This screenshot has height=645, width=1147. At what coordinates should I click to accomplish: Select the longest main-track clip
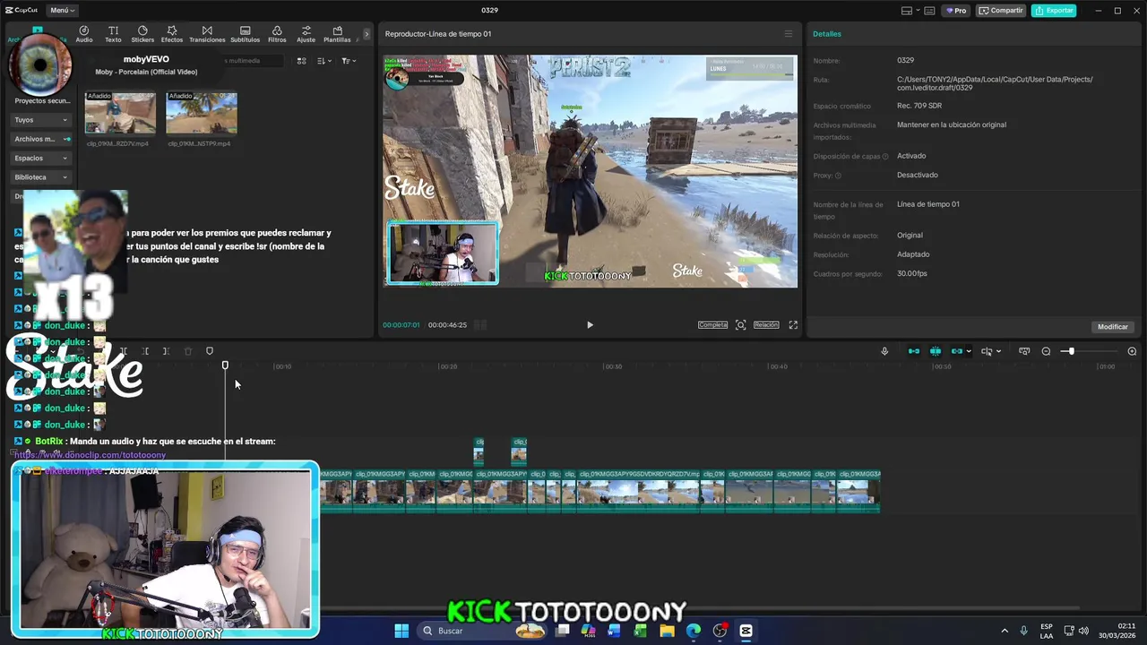639,491
